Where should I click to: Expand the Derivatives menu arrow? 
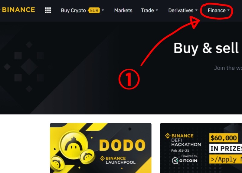tap(196, 10)
